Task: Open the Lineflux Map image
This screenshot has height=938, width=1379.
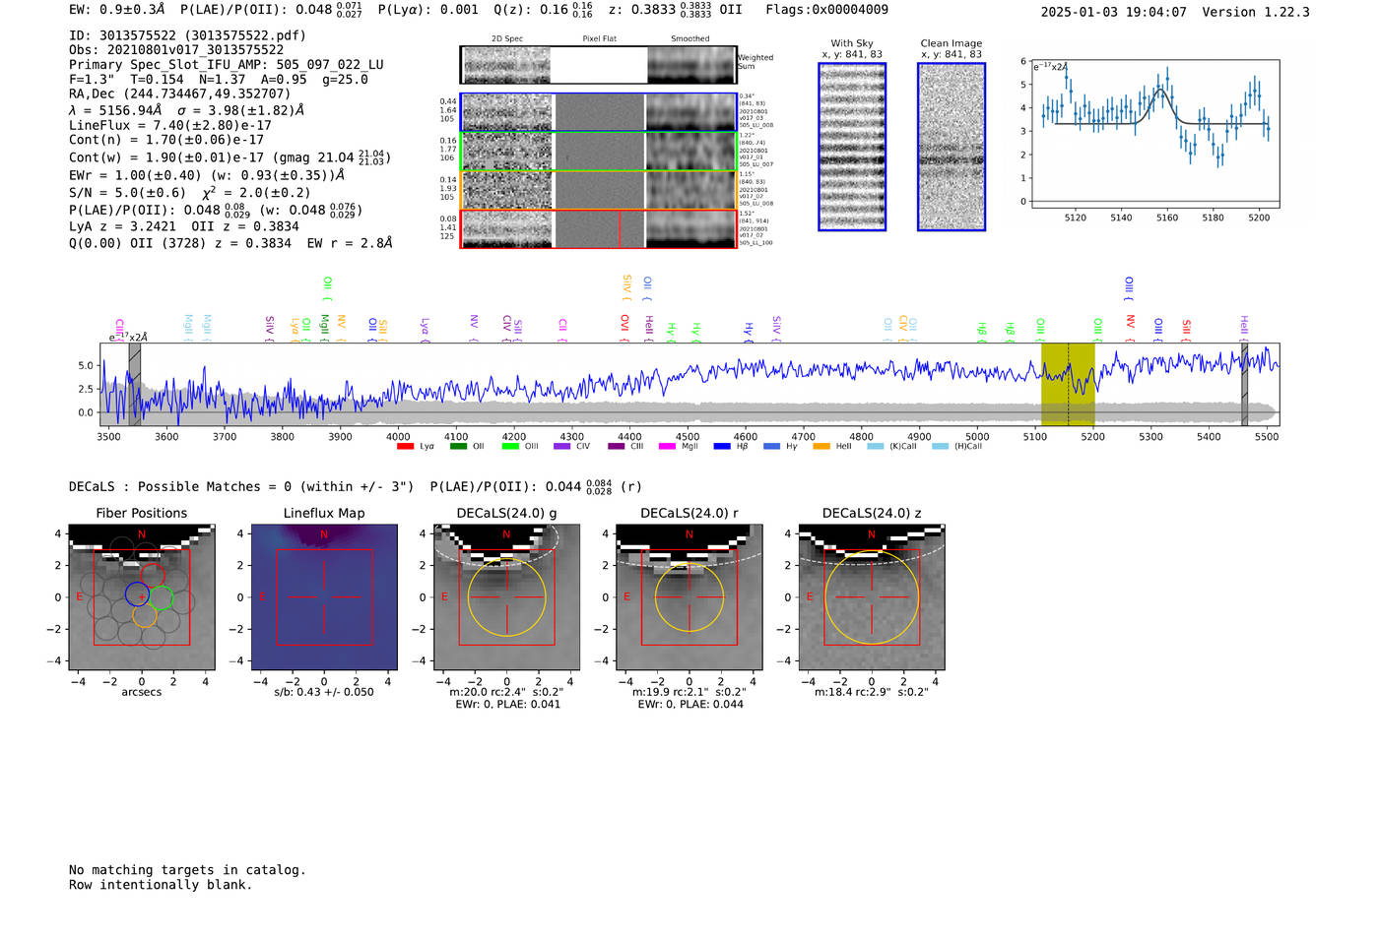Action: coord(324,597)
